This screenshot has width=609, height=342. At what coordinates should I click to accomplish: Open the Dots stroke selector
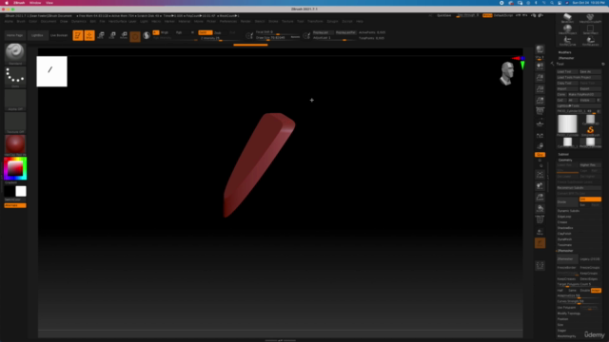coord(15,77)
